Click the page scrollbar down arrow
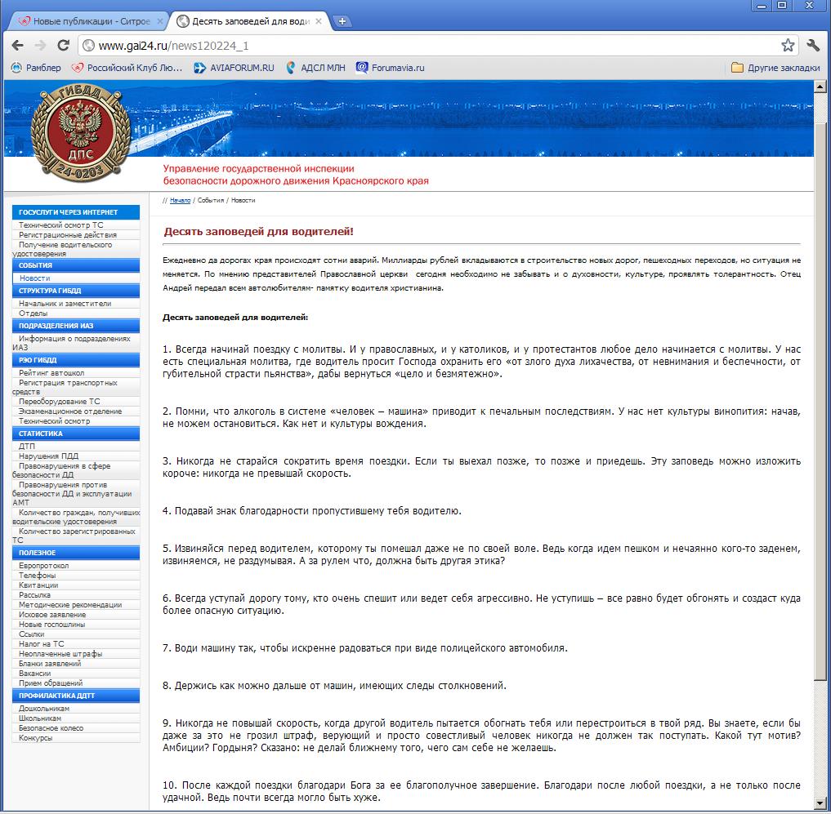 [820, 803]
